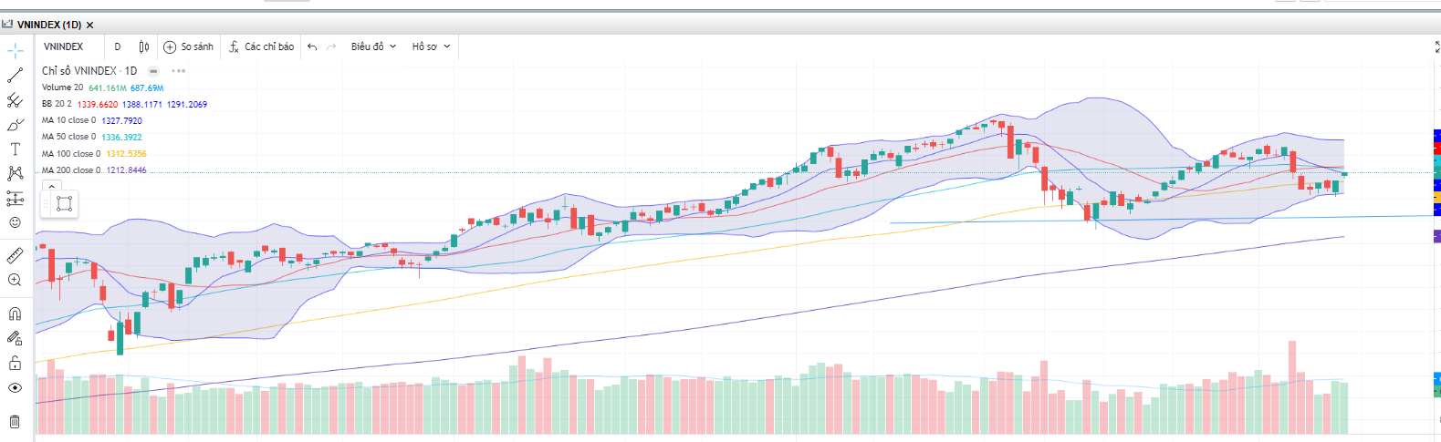Select the trend line drawing tool
The image size is (1441, 442).
click(16, 76)
